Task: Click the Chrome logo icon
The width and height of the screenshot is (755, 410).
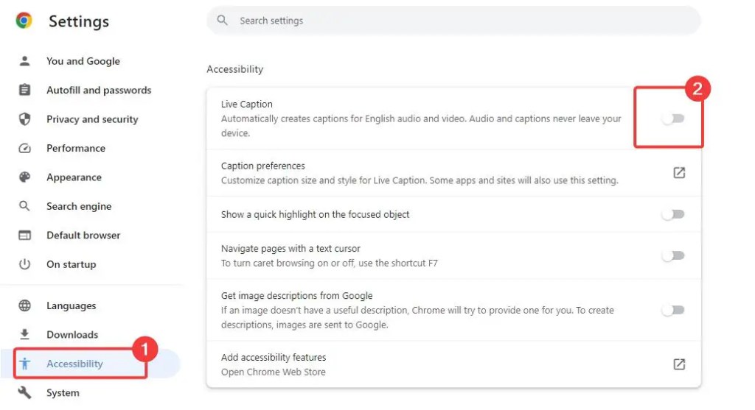Action: 24,21
